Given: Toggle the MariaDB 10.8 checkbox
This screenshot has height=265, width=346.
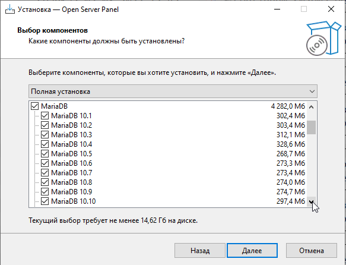Looking at the screenshot, I should (x=45, y=182).
